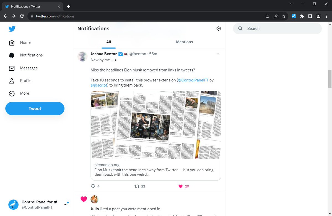Viewport: 332px width, 216px height.
Task: Click the browser back arrow
Action: (x=6, y=16)
